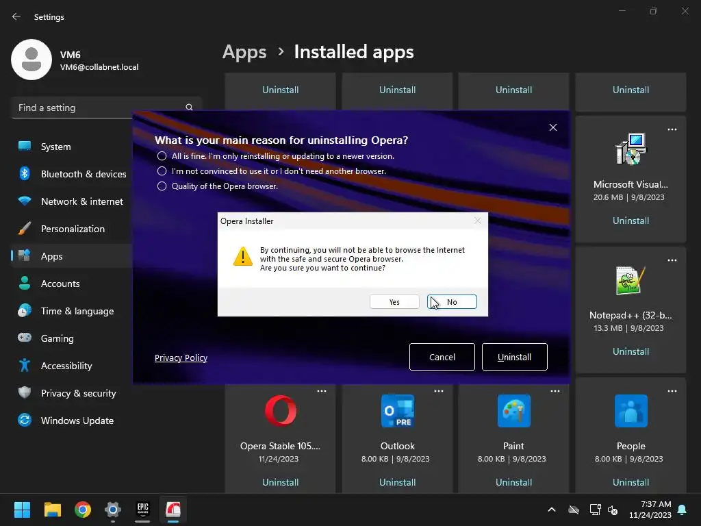Open Accessibility settings category
Screen dimensions: 701x526
[x=73, y=366]
